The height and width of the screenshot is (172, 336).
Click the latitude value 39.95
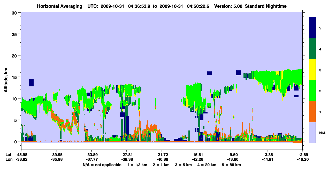coord(56,155)
